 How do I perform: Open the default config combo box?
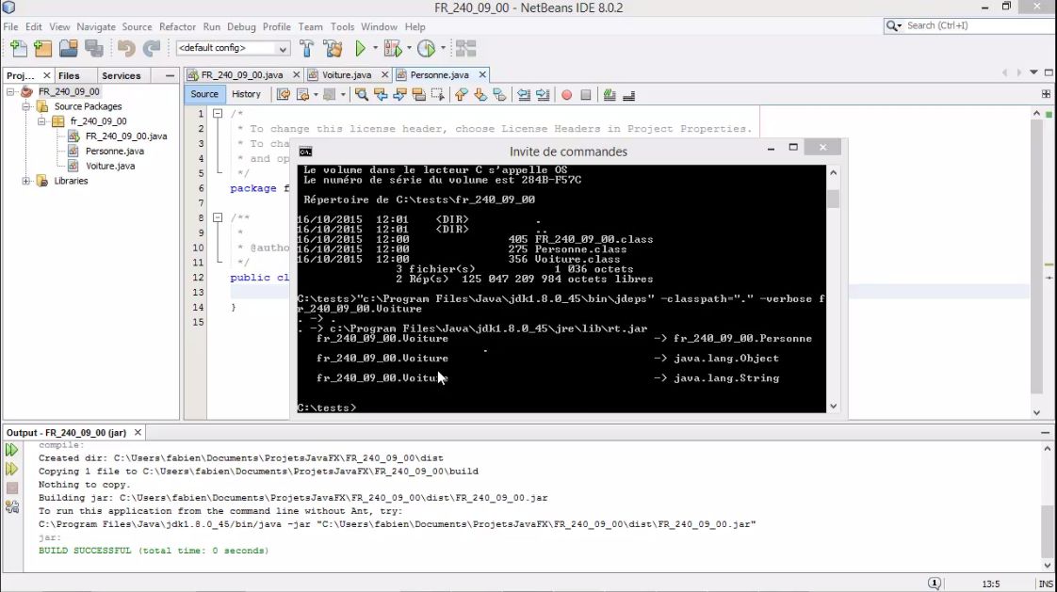[x=233, y=48]
